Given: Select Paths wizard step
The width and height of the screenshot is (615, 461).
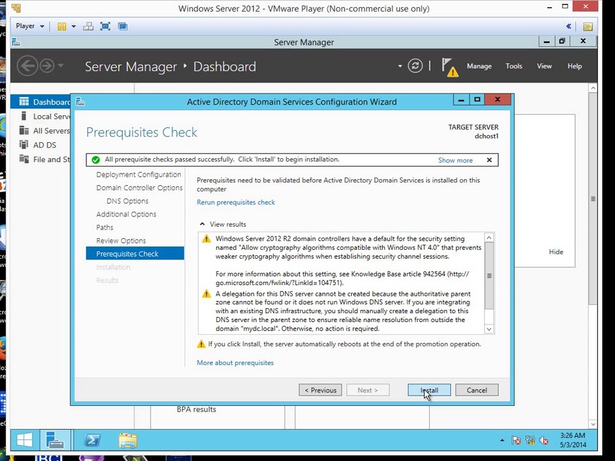Looking at the screenshot, I should pyautogui.click(x=104, y=227).
